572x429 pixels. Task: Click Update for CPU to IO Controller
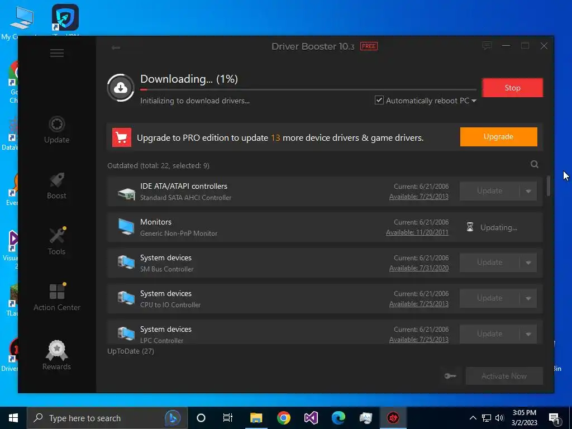pos(489,298)
